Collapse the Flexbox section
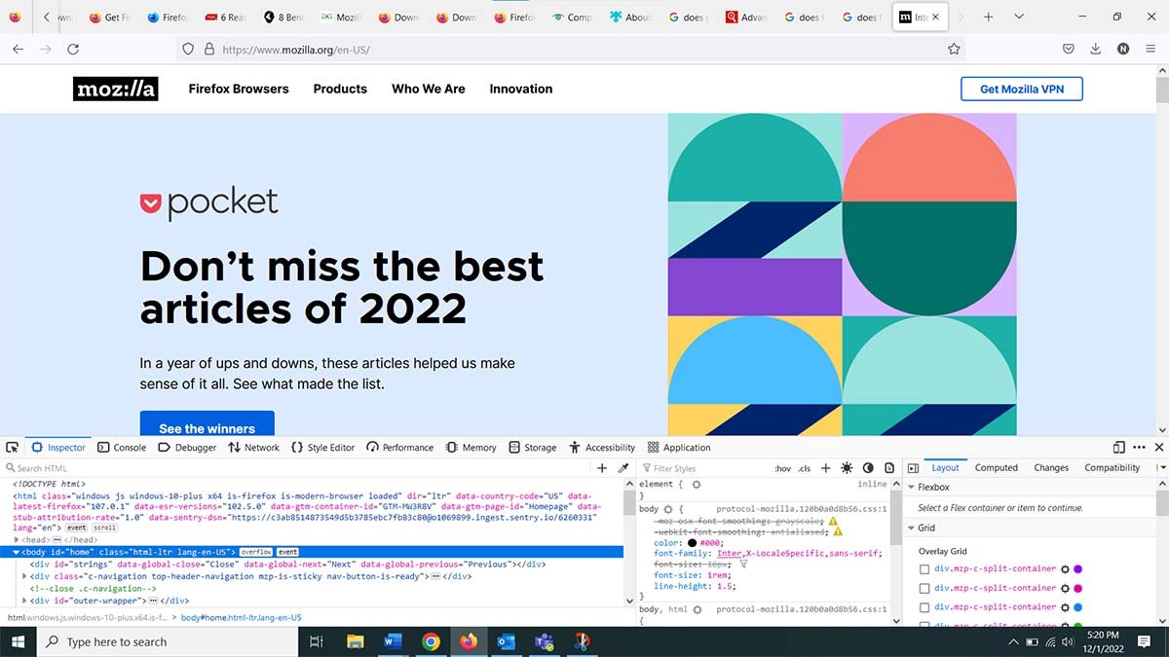 tap(912, 487)
